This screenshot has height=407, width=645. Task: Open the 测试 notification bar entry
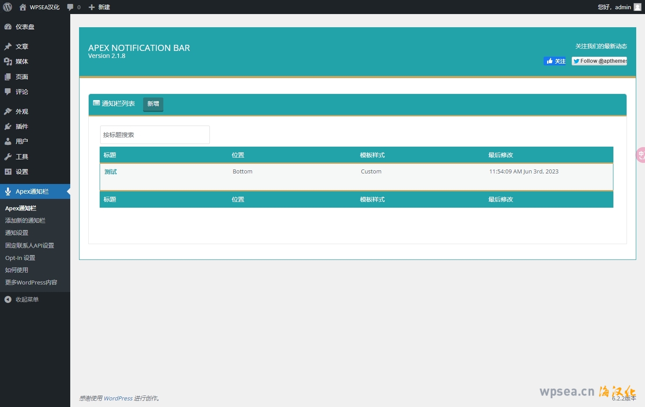(111, 172)
